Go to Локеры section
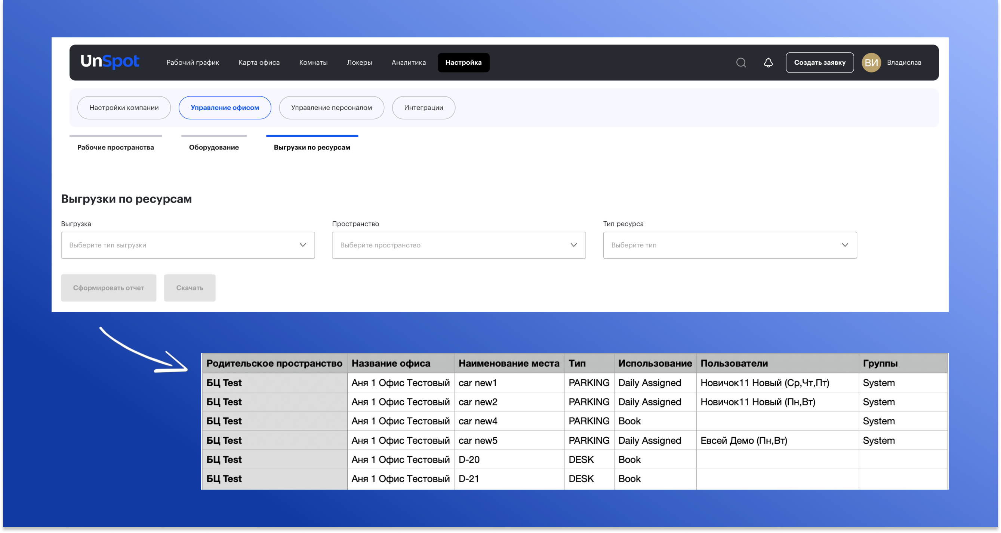This screenshot has height=533, width=1001. click(x=359, y=62)
